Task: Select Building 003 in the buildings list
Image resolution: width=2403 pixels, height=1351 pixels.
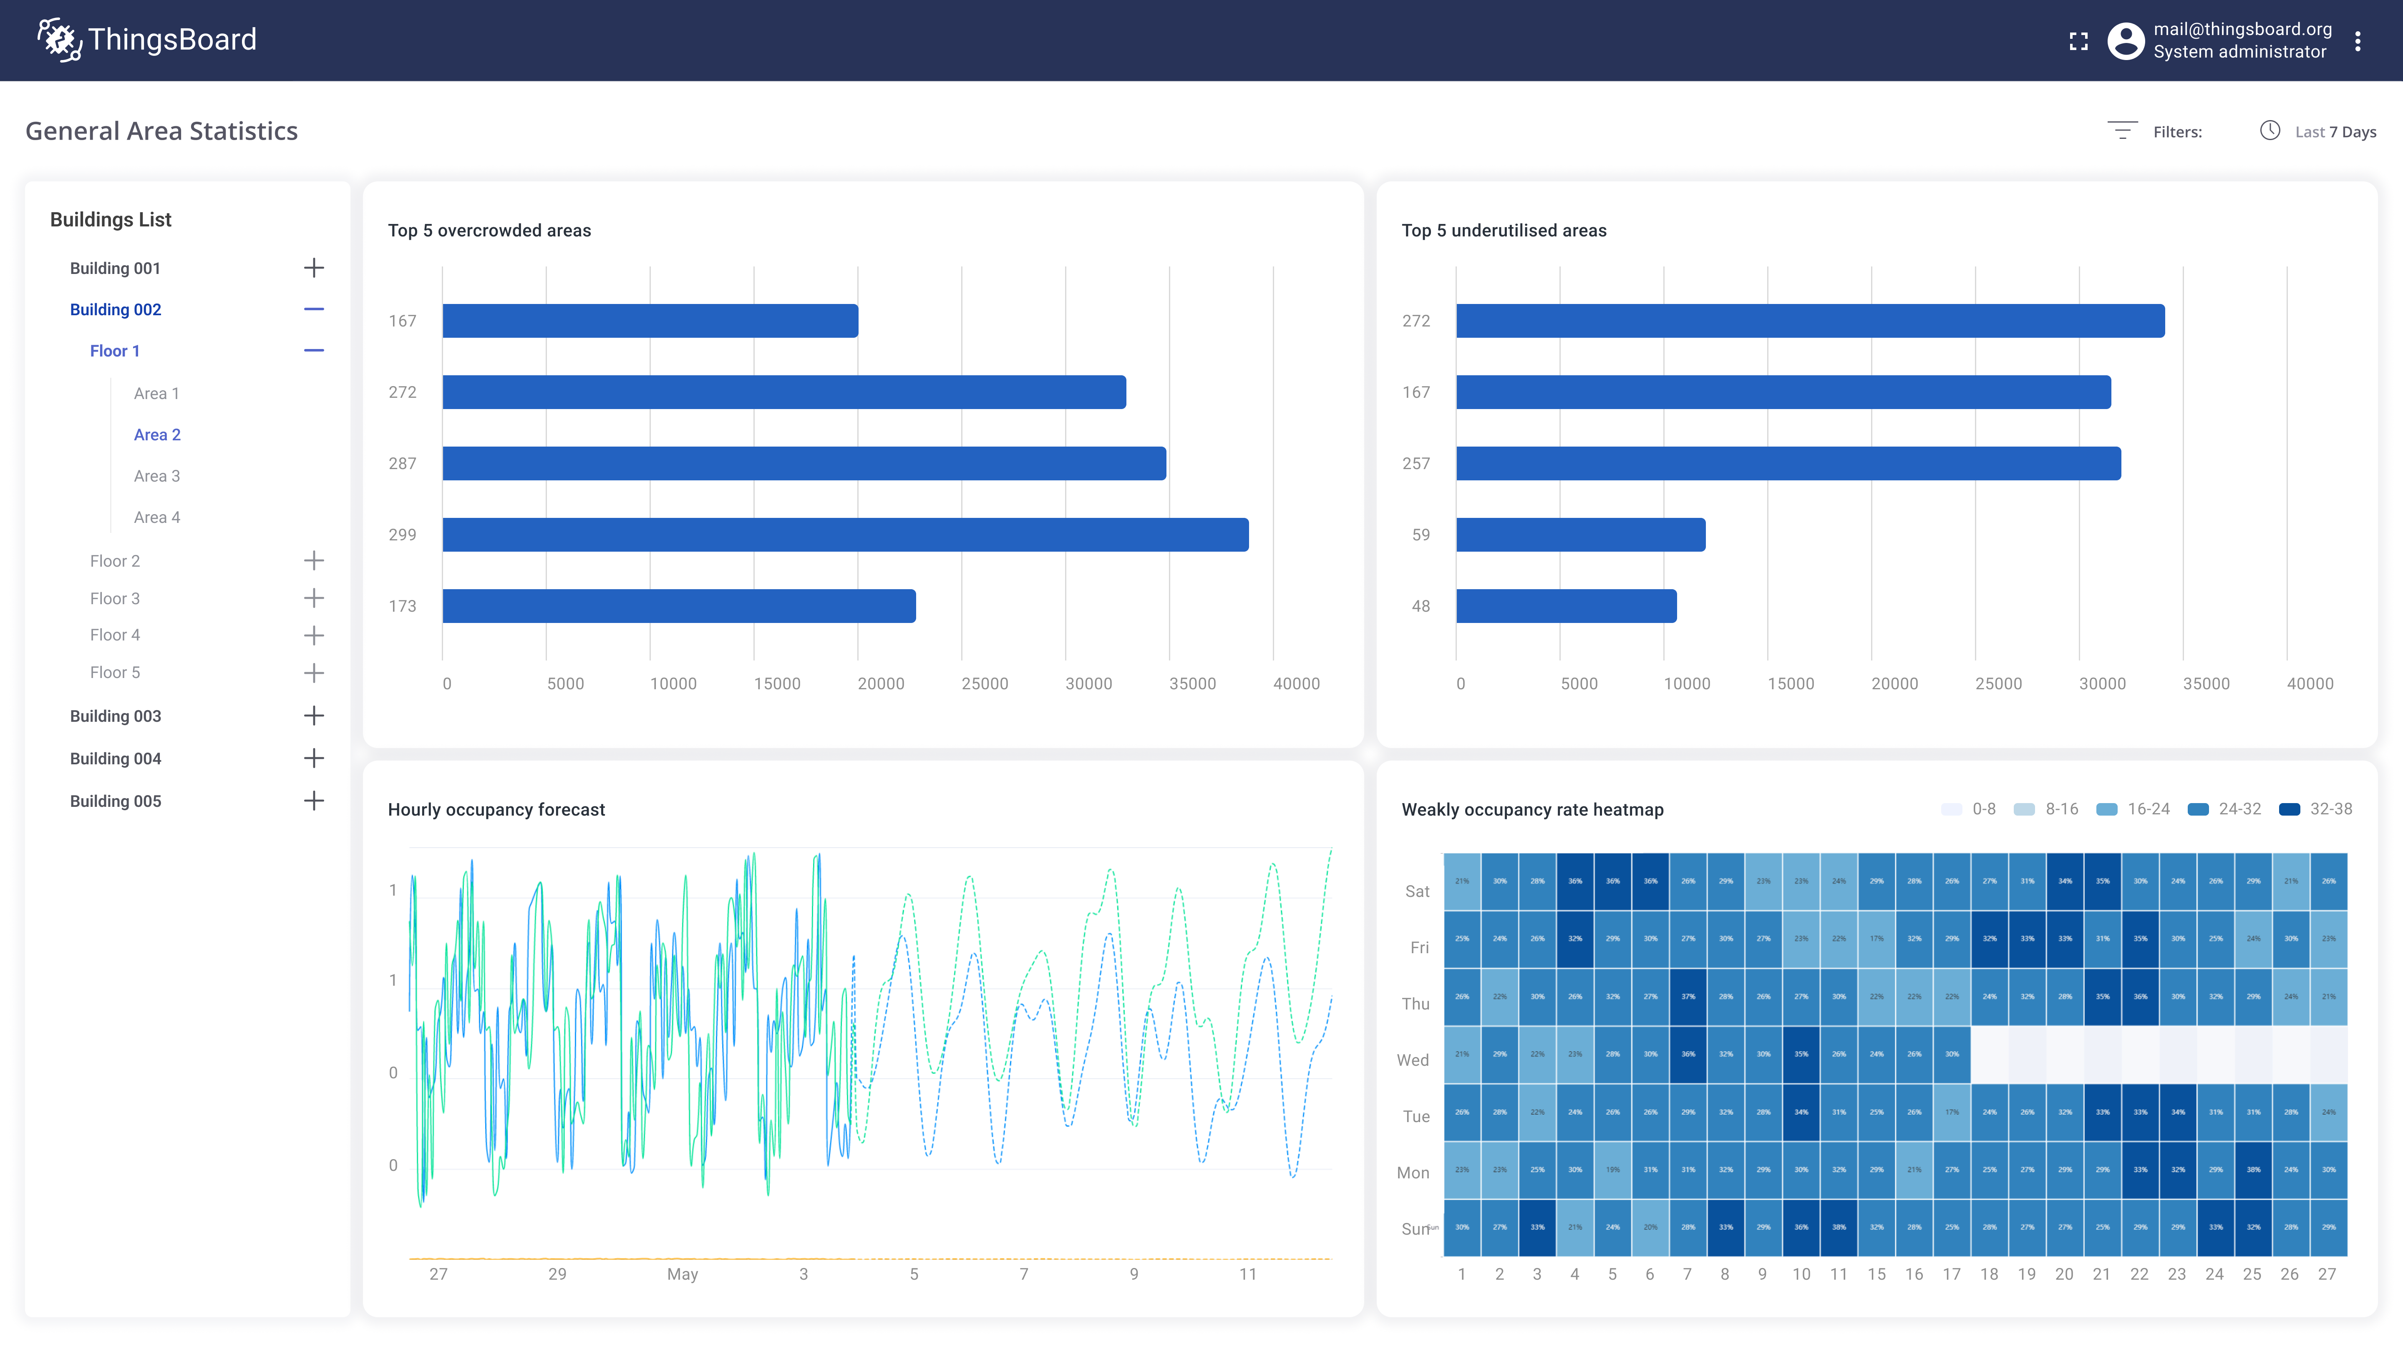Action: [x=115, y=715]
